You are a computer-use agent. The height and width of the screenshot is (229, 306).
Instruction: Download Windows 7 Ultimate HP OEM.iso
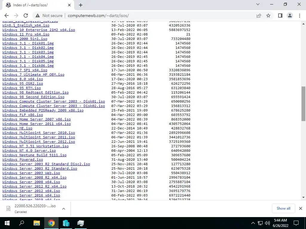point(33,75)
